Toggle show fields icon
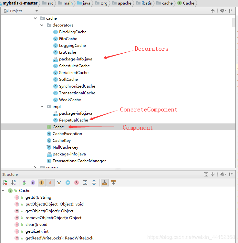Screen dimensions: 238x243 42,183
